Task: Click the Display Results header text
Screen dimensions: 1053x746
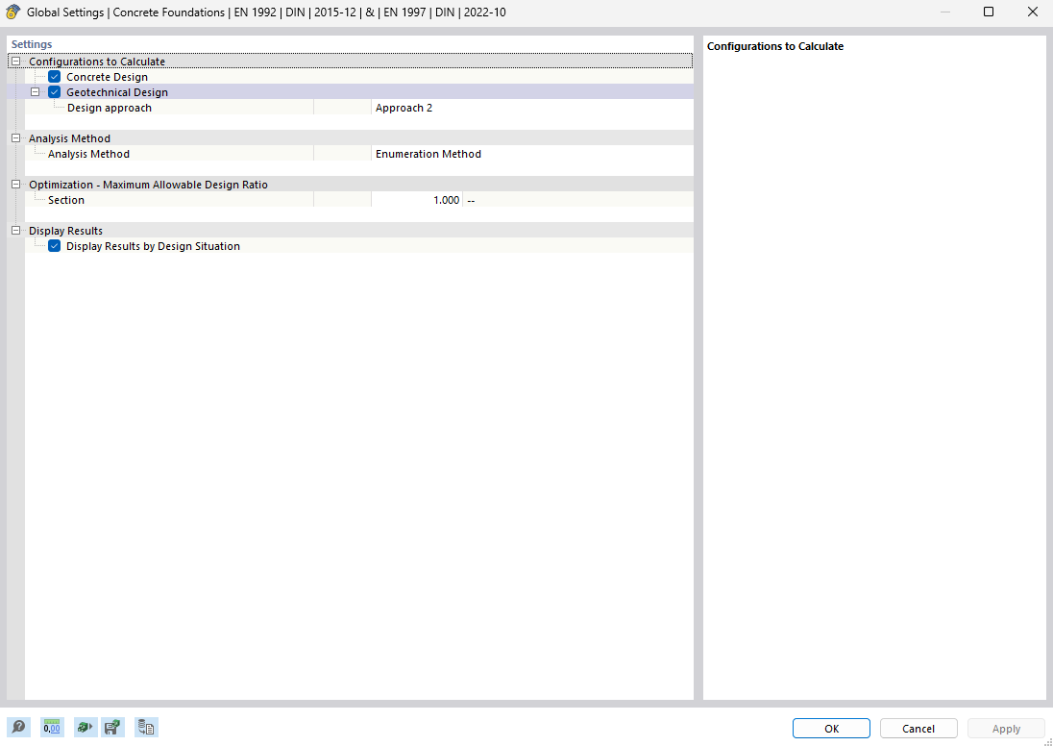Action: pyautogui.click(x=65, y=231)
